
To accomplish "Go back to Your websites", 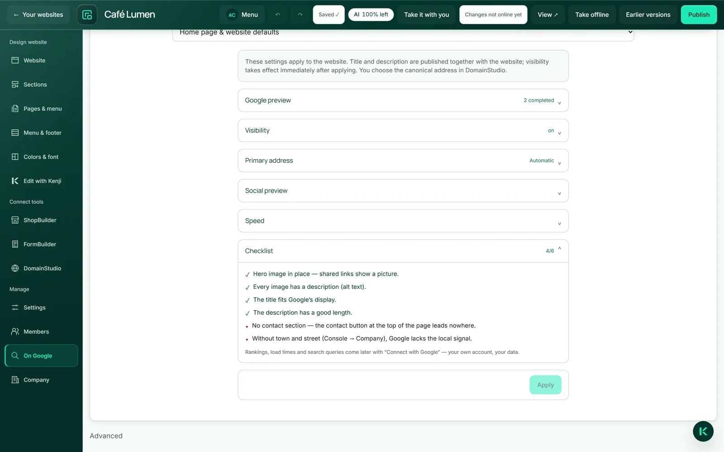I will tap(38, 14).
